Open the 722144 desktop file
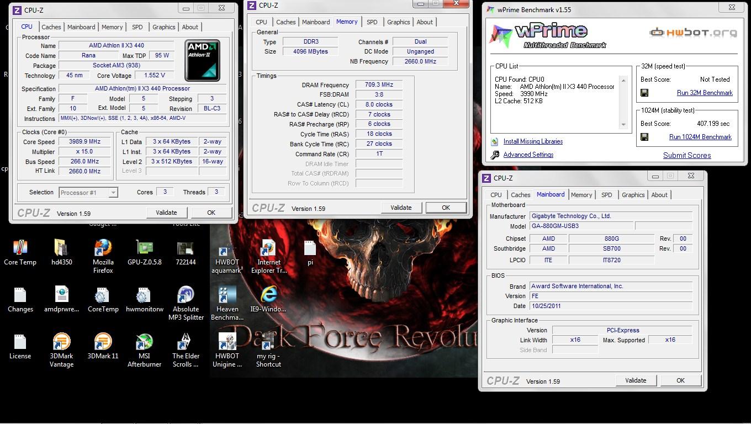This screenshot has width=751, height=424. click(186, 248)
